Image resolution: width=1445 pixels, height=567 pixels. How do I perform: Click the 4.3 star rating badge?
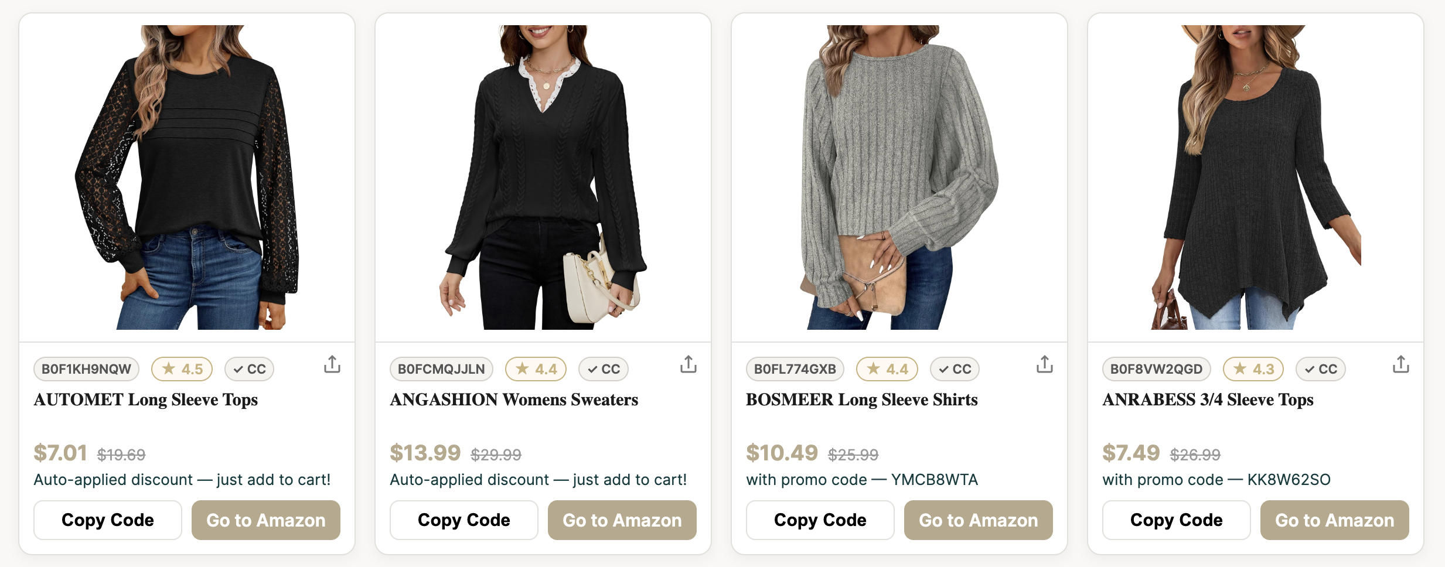coord(1253,369)
